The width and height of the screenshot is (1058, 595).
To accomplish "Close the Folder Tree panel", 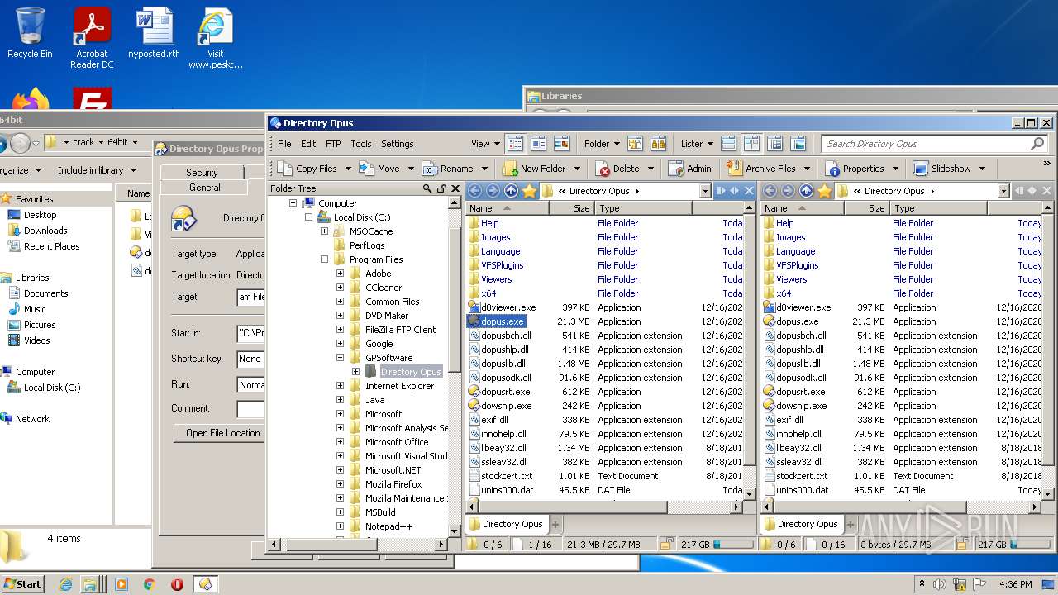I will pyautogui.click(x=455, y=188).
